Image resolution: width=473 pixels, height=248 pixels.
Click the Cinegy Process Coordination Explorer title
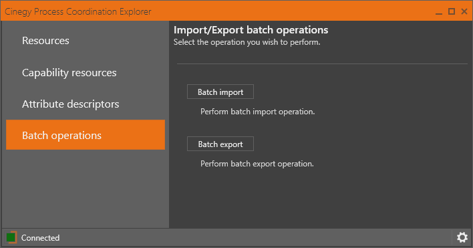[x=77, y=12]
